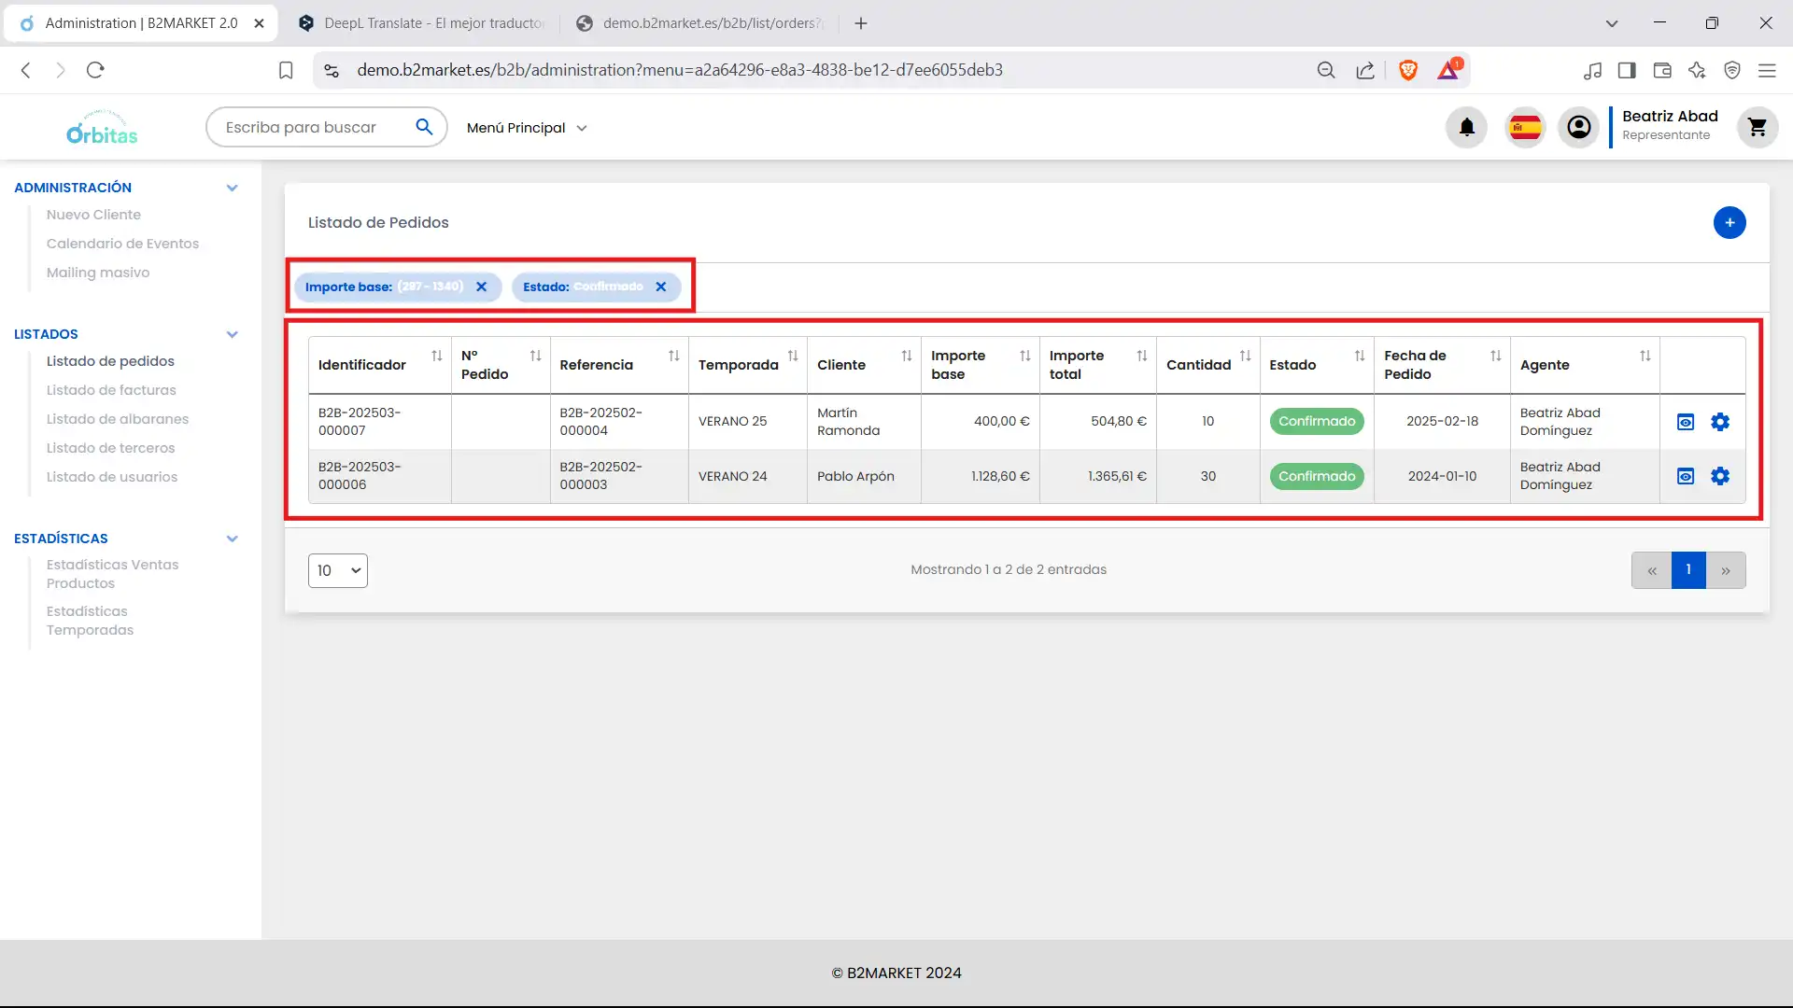Collapse the ESTADÍSTICAS sidebar section
This screenshot has height=1008, width=1793.
[232, 539]
